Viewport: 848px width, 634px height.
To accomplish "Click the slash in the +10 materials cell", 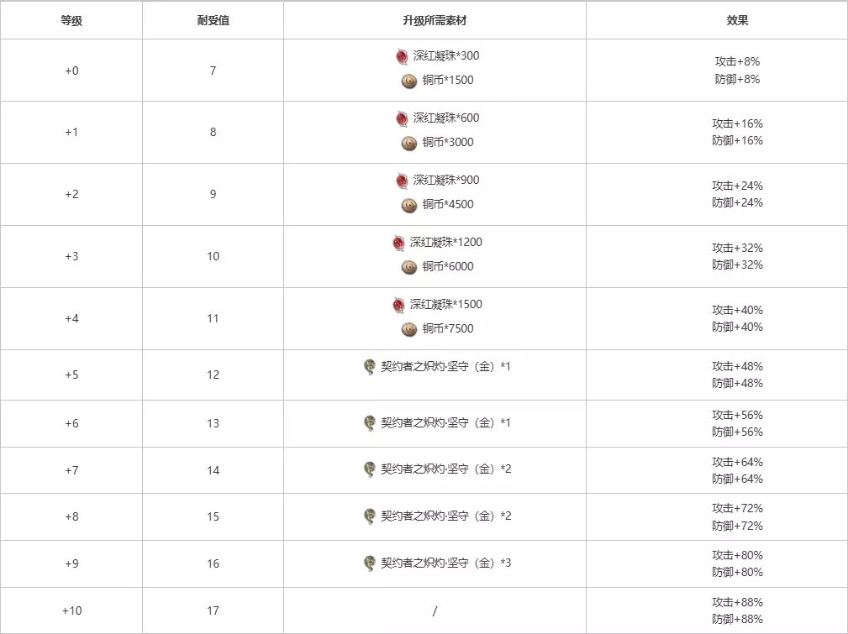I will tap(435, 611).
